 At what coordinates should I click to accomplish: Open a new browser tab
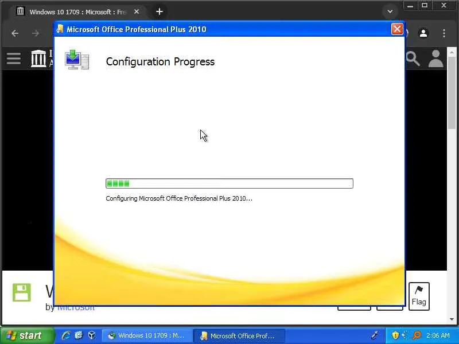[160, 11]
